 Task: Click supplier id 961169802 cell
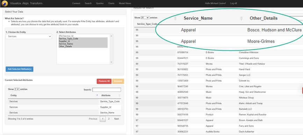click(183, 69)
